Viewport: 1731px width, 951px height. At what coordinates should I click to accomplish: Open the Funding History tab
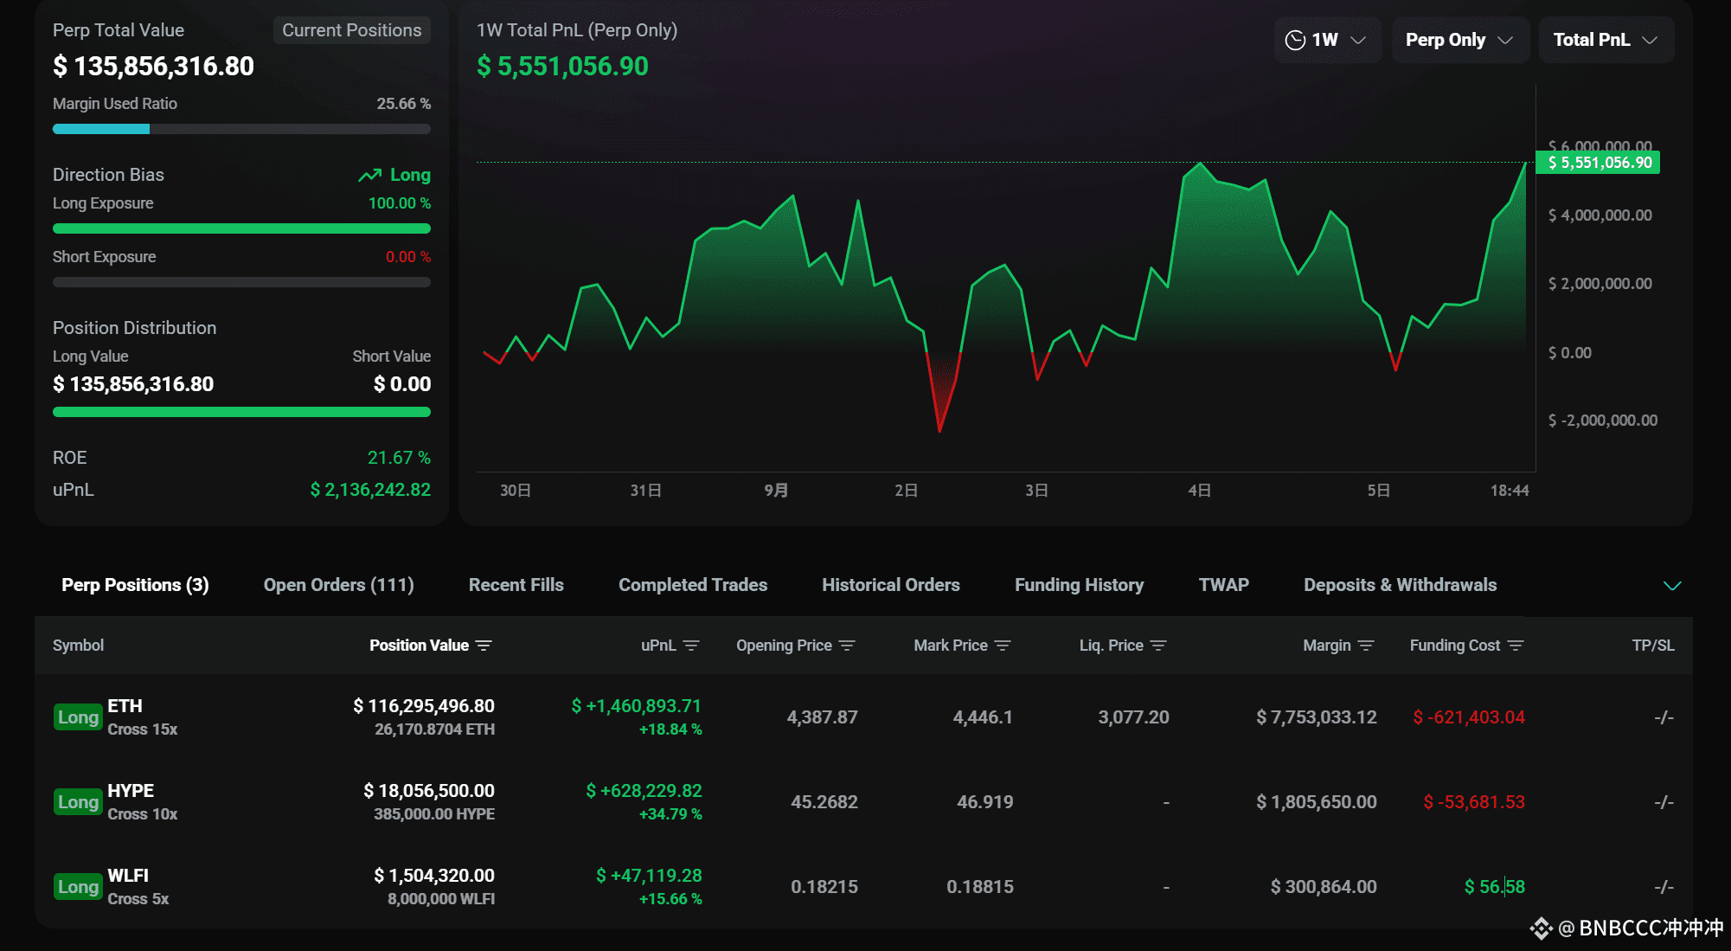click(x=1079, y=585)
